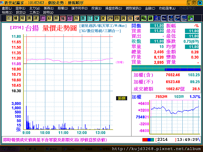Click the green single-window expand icon
Image resolution: width=203 pixels, height=152 pixels.
(x=150, y=18)
